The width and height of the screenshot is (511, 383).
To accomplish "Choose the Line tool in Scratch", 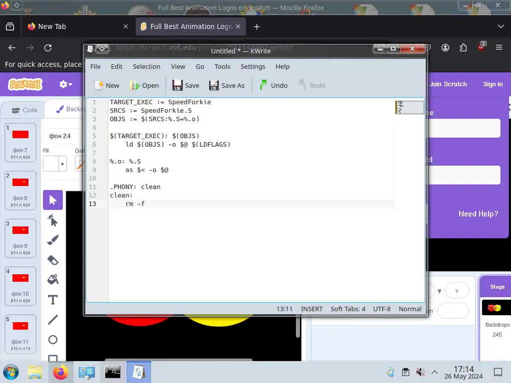I will pos(53,320).
